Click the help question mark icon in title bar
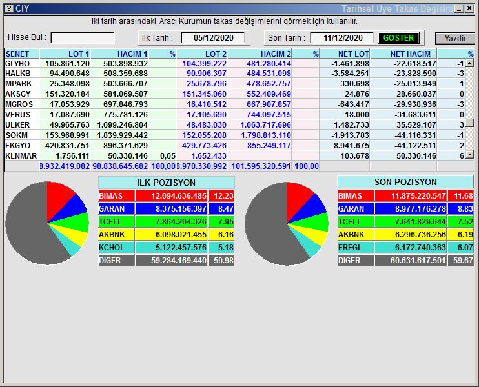The width and height of the screenshot is (479, 387). coord(10,8)
